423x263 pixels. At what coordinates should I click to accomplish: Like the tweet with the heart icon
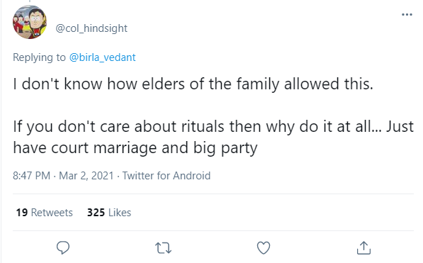point(264,248)
